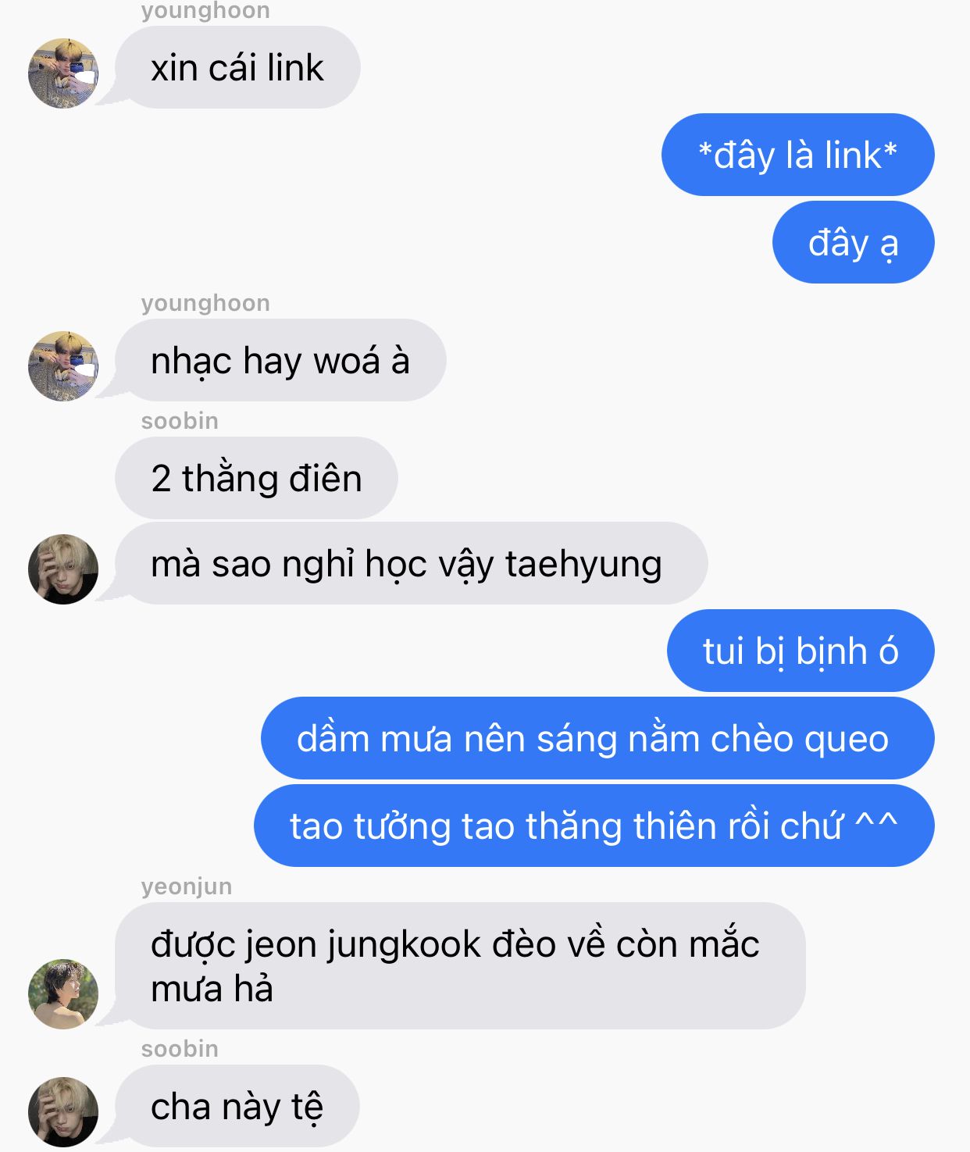This screenshot has width=970, height=1152.
Task: Tap soobin's avatar beside 'mà sao nghỉ học'
Action: [x=63, y=569]
